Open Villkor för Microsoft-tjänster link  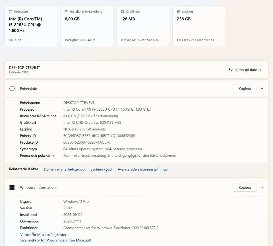43,235
